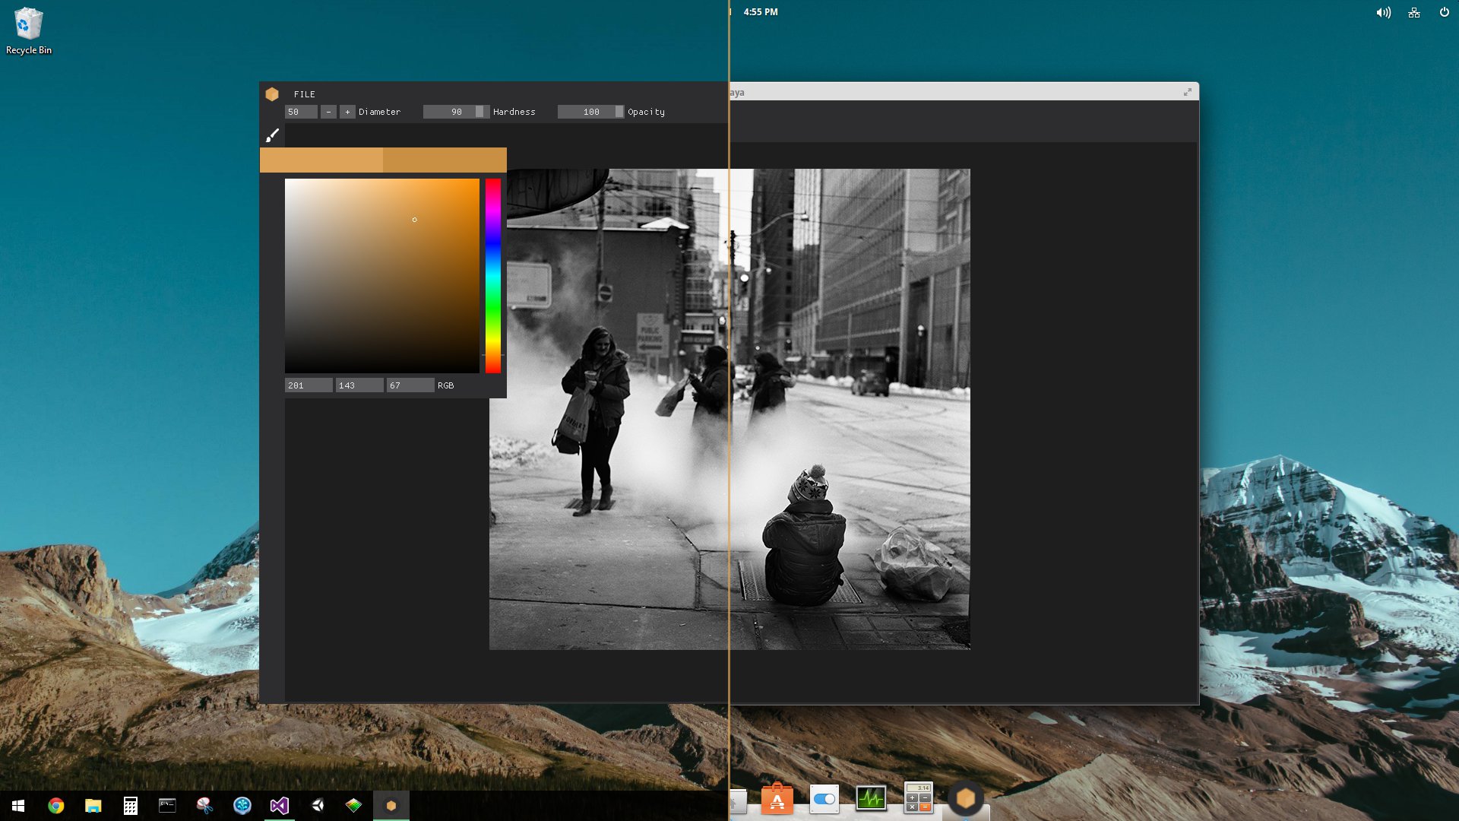The width and height of the screenshot is (1459, 821).
Task: Click the red value field showing 201
Action: coord(309,385)
